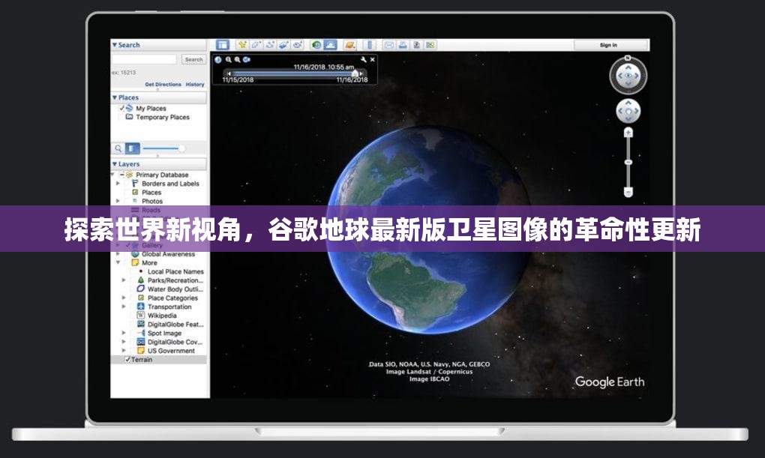The image size is (765, 458).
Task: Step the time slider backward arrow
Action: [229, 73]
